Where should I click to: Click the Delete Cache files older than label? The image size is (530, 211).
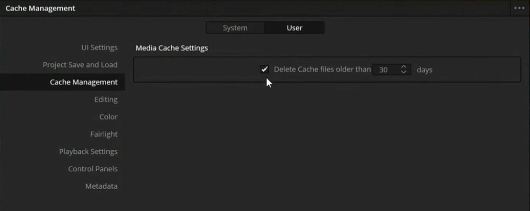click(x=322, y=70)
